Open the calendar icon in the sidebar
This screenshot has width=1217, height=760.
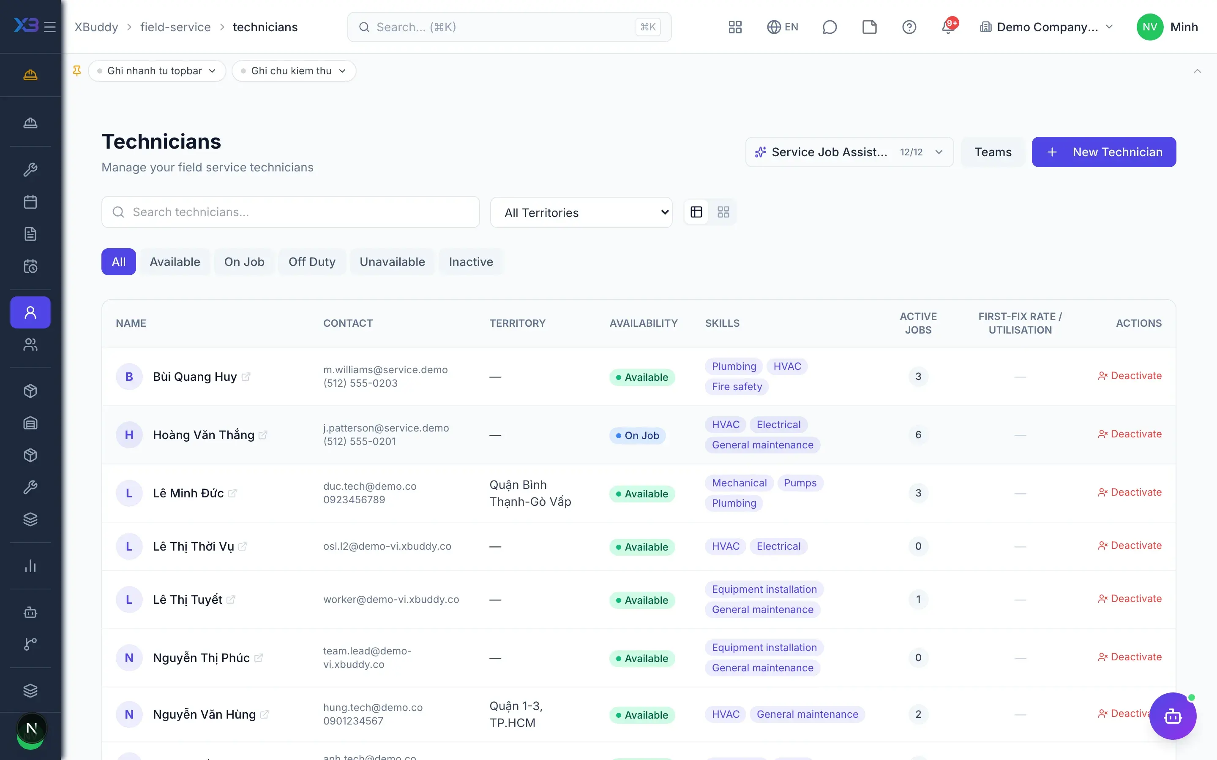(x=30, y=202)
